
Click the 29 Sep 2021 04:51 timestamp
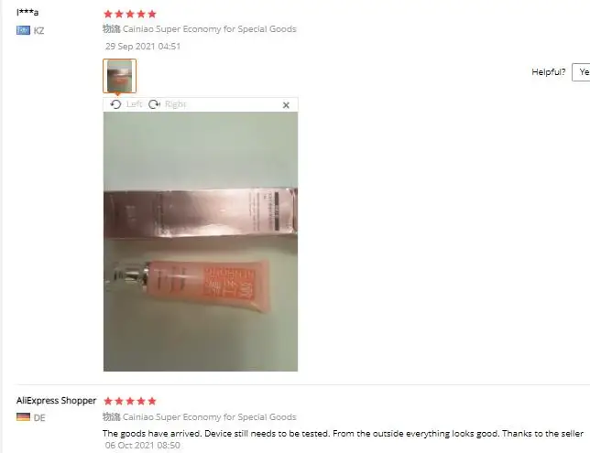tap(143, 47)
